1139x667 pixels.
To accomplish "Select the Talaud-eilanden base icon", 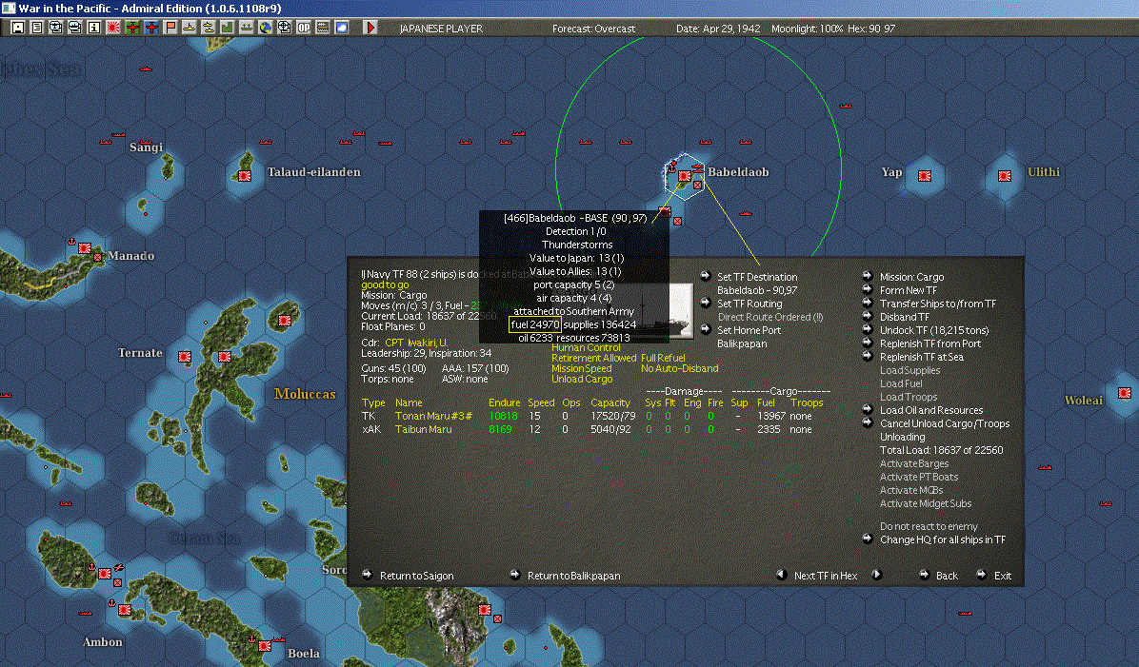I will click(x=245, y=176).
